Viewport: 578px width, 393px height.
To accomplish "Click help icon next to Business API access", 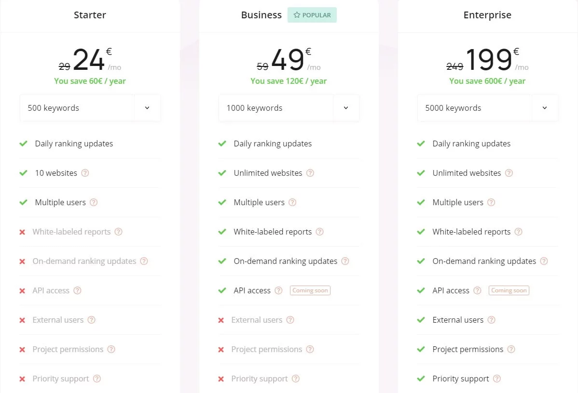I will pos(278,290).
